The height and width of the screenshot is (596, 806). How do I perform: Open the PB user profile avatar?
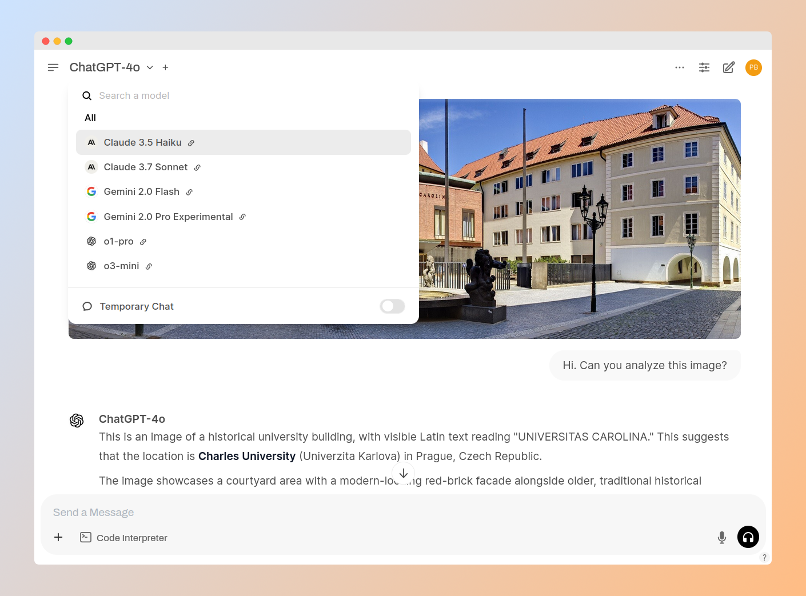(753, 67)
